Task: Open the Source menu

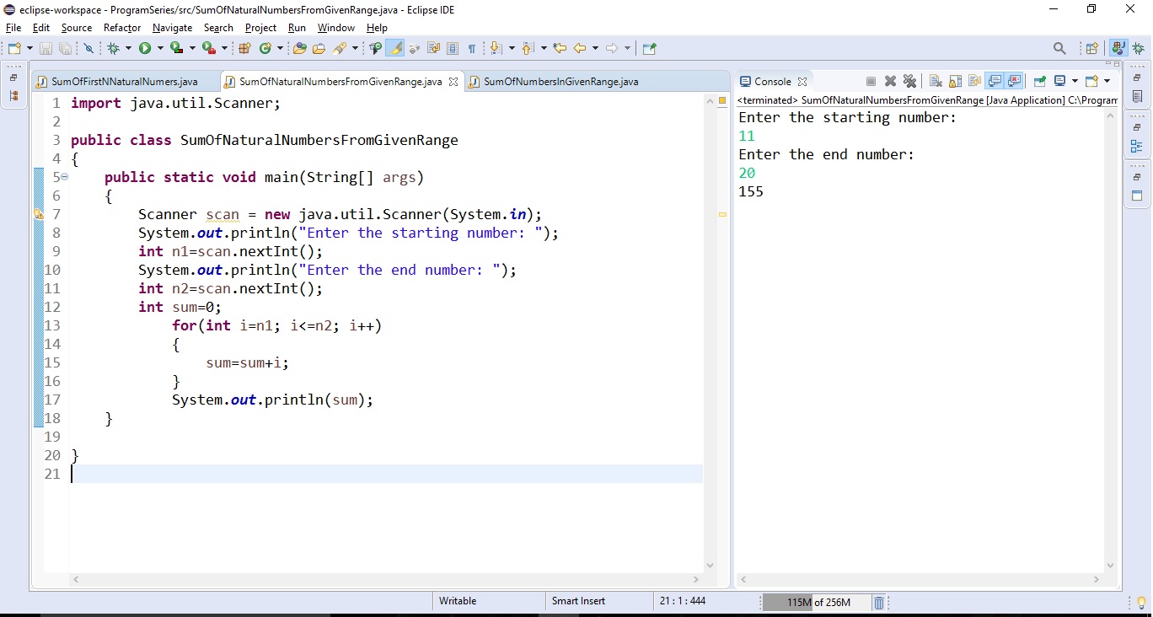Action: coord(76,28)
